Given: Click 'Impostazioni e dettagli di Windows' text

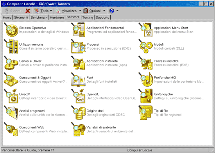Looking at the screenshot, I should coord(44,32).
